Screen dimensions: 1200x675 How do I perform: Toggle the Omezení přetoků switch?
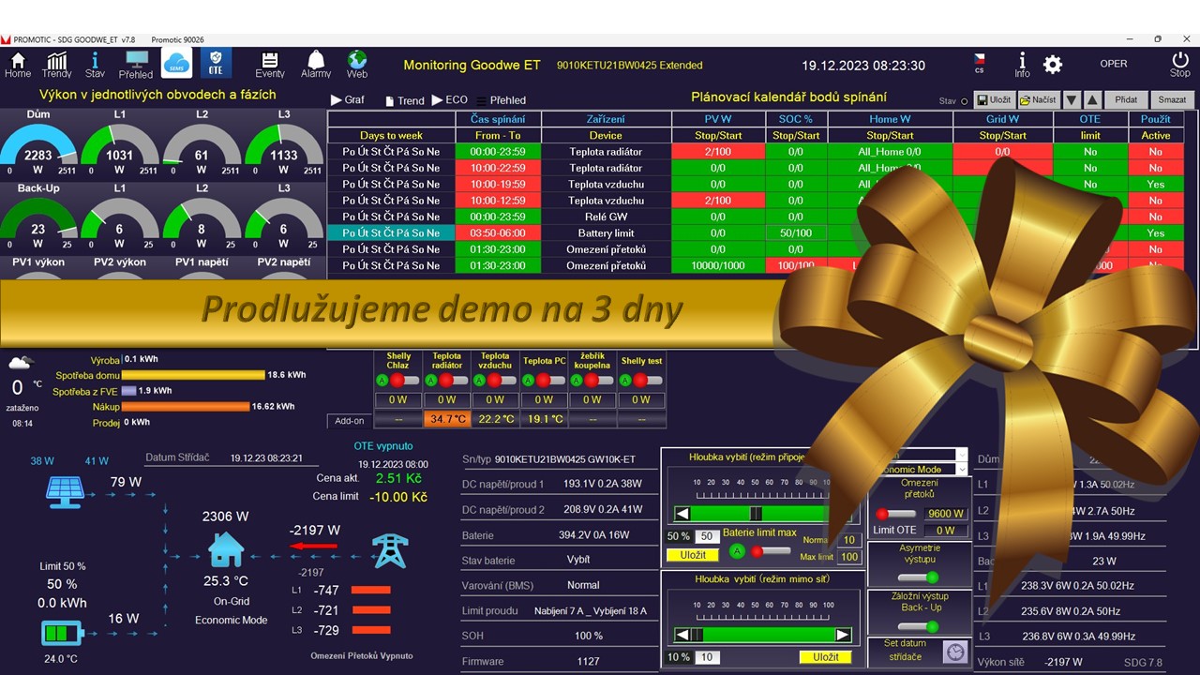896,514
